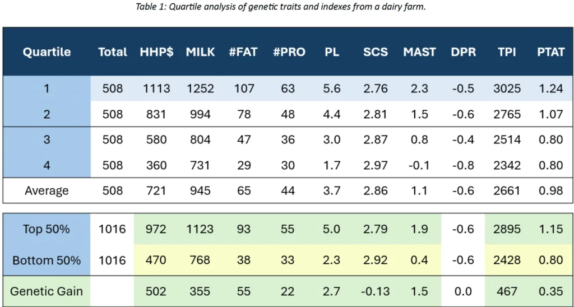Click the MILK value 1252
The image size is (574, 307).
[x=200, y=89]
